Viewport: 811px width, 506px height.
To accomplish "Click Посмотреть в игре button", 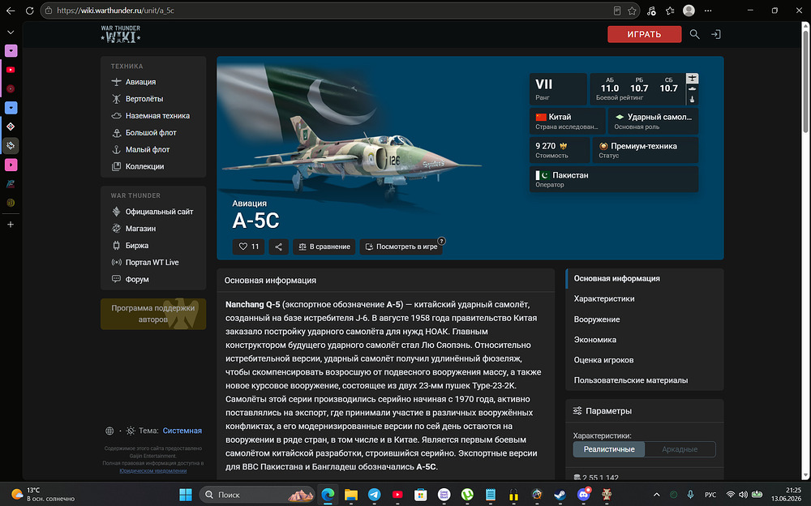I will point(401,247).
